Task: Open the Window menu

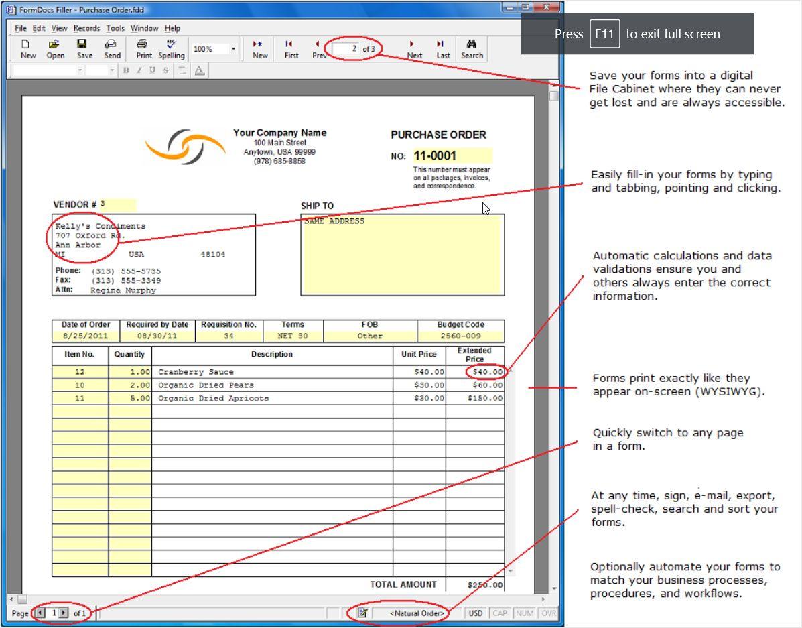Action: tap(144, 28)
